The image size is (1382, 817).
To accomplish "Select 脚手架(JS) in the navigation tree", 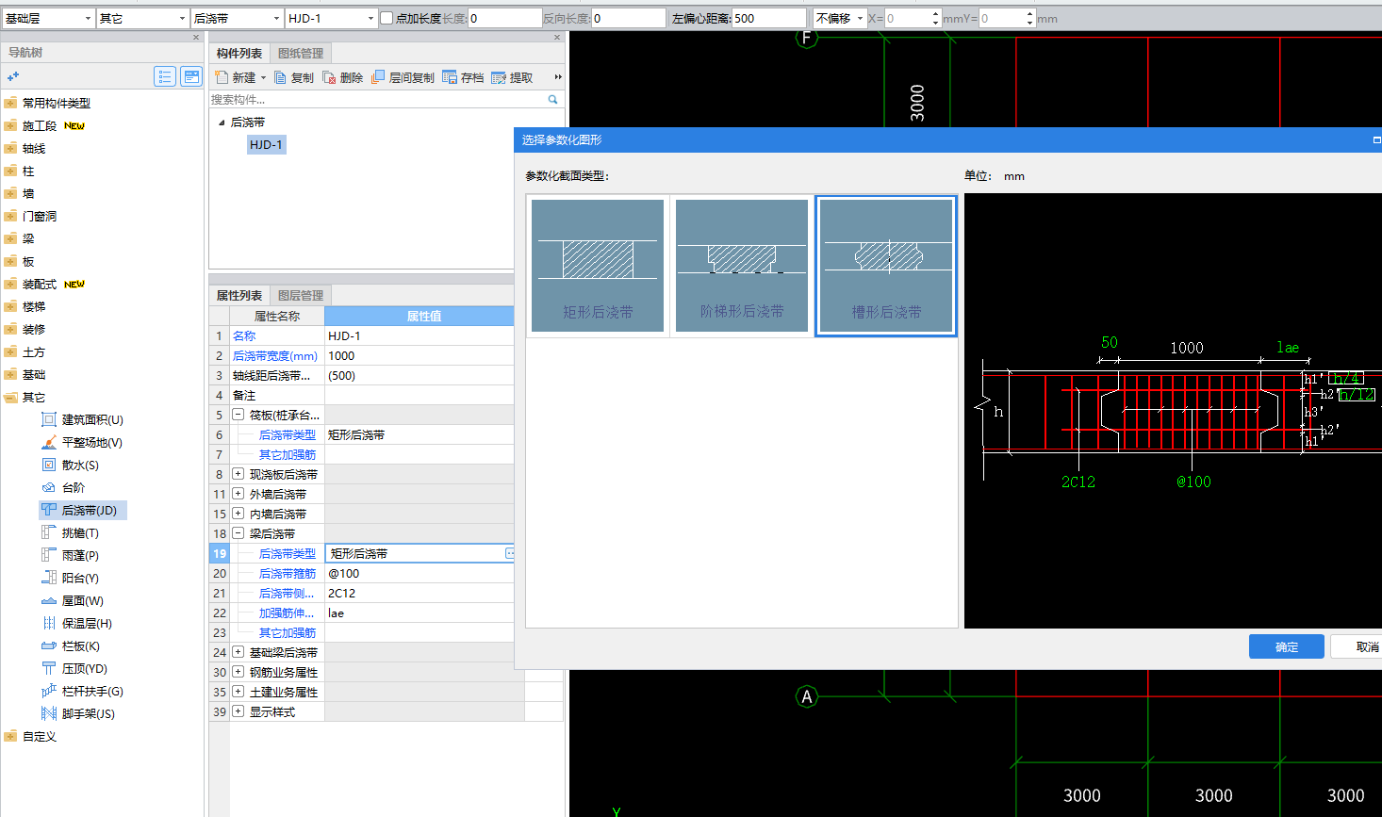I will tap(88, 713).
